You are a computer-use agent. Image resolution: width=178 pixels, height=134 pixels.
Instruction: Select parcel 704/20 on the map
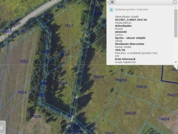point(130,113)
